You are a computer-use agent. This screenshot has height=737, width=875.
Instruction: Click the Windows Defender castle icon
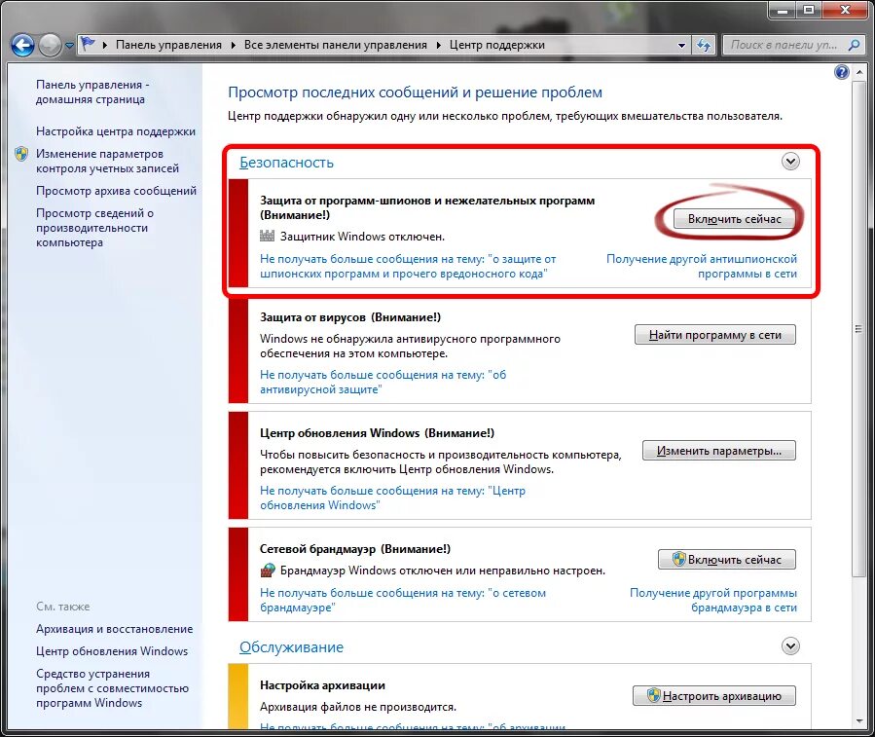click(268, 236)
